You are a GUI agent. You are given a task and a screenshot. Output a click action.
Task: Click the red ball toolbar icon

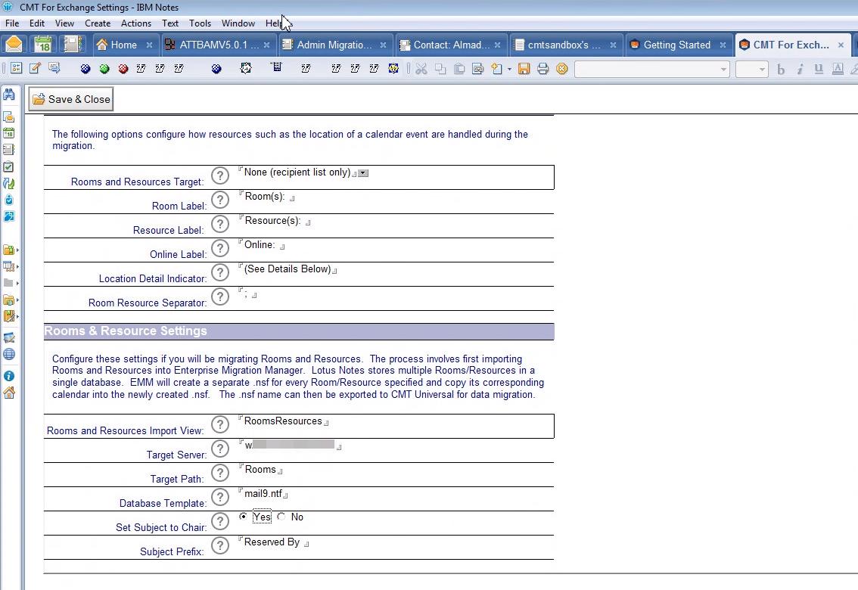[123, 69]
